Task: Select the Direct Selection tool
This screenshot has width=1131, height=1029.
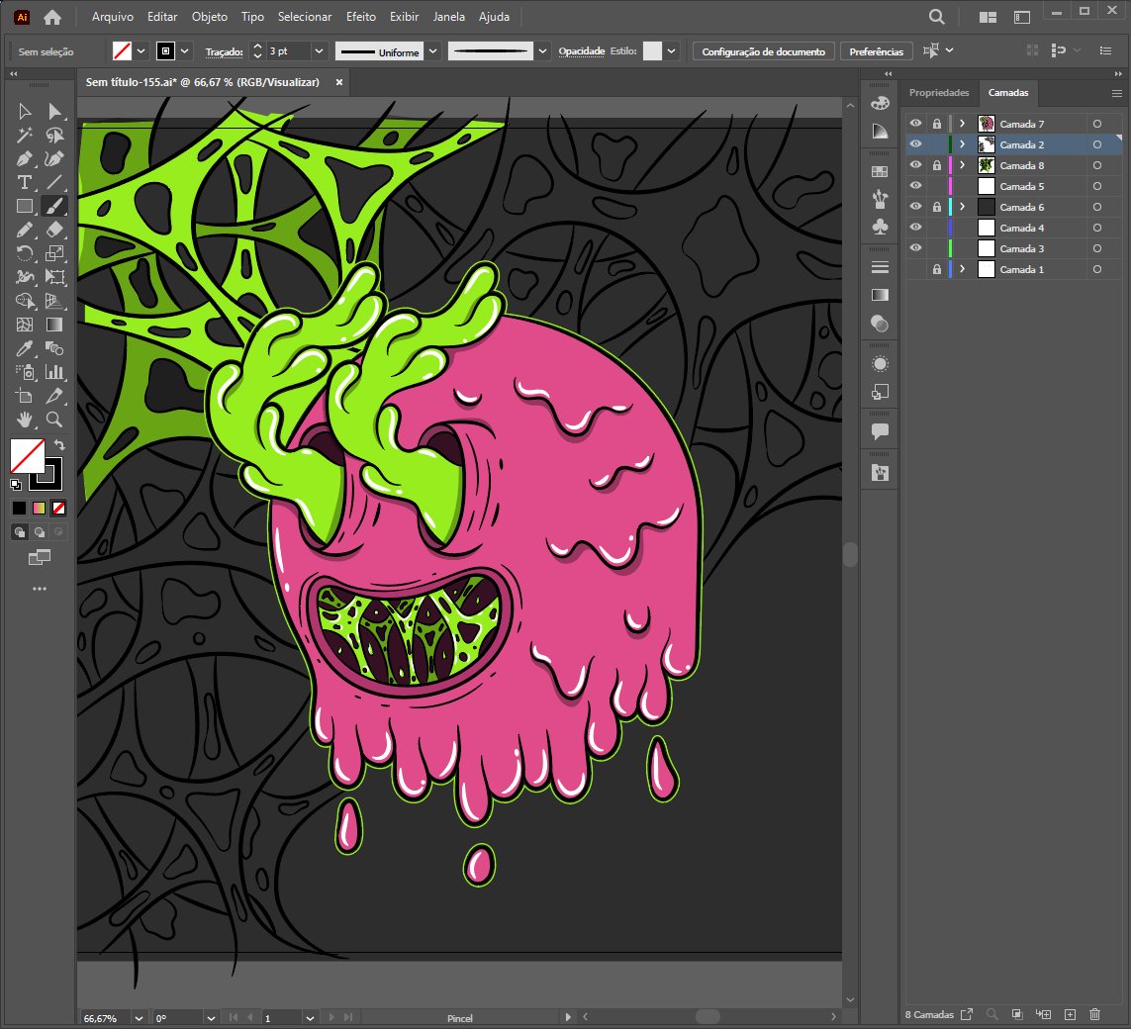Action: [54, 111]
